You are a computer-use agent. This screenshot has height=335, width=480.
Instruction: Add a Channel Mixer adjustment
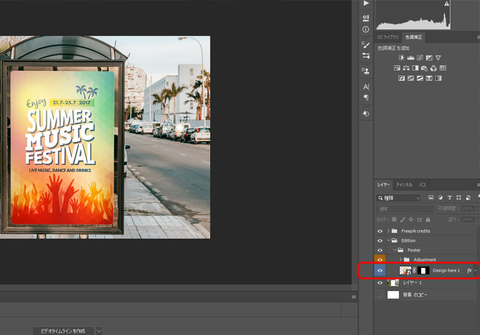click(x=433, y=68)
